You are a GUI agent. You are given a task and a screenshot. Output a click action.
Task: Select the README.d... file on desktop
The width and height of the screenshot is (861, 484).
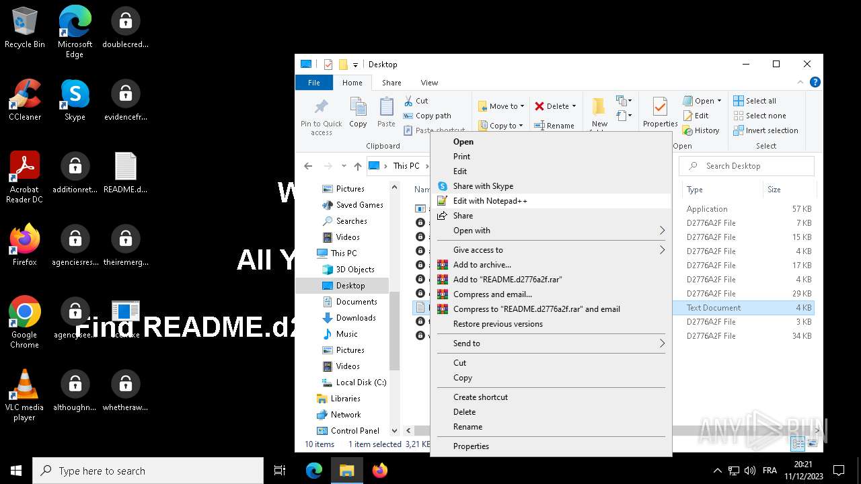(x=125, y=173)
